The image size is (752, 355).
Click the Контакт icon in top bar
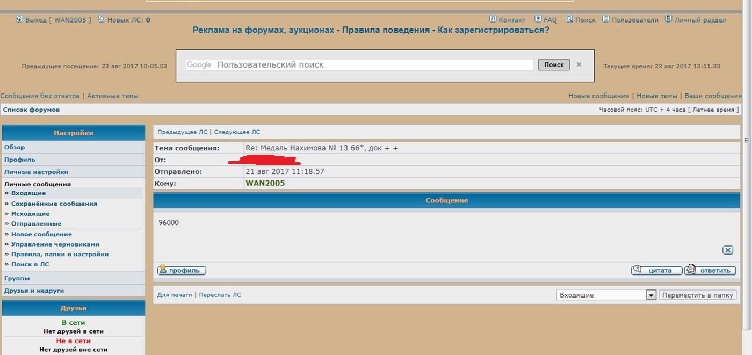click(x=493, y=19)
